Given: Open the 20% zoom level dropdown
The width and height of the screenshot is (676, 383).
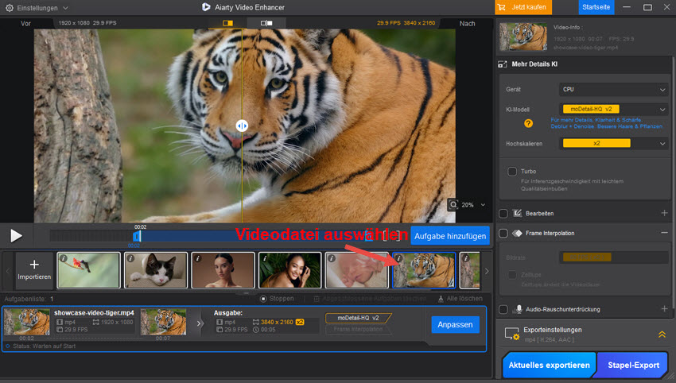Looking at the screenshot, I should coord(483,205).
